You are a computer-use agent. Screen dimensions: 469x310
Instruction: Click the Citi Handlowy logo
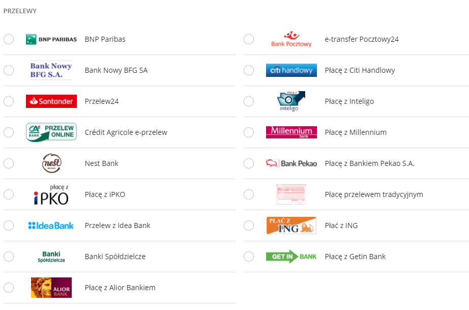tap(291, 70)
